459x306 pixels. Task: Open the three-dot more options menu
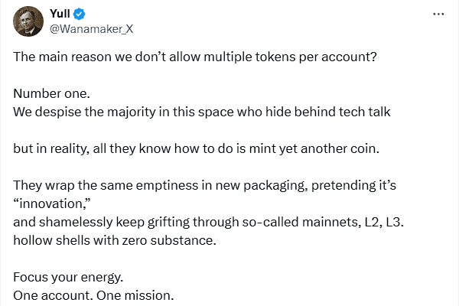[438, 15]
